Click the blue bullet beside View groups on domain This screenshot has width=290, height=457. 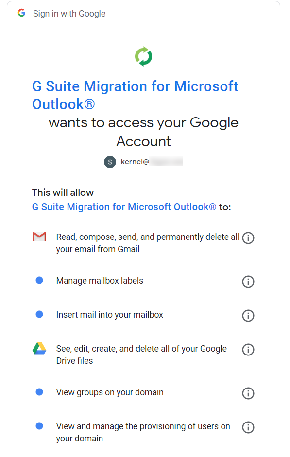[x=39, y=392]
